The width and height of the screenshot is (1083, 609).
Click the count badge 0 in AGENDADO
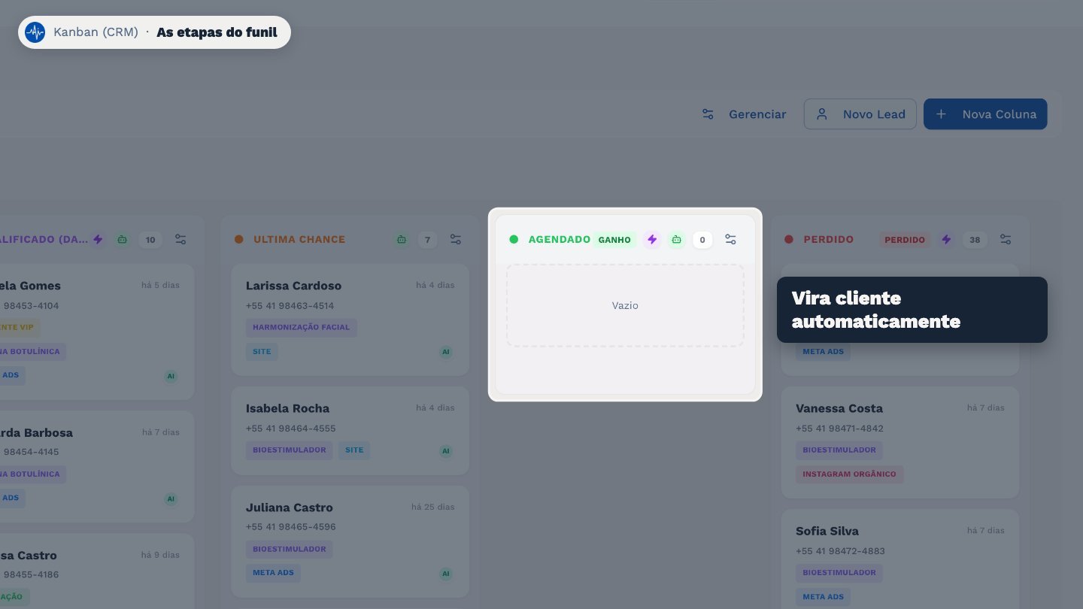[x=702, y=240]
